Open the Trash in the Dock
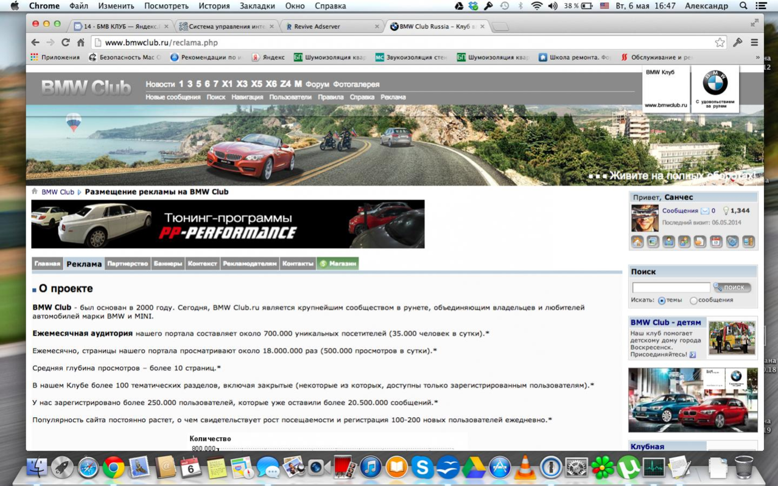This screenshot has width=778, height=486. coord(743,467)
